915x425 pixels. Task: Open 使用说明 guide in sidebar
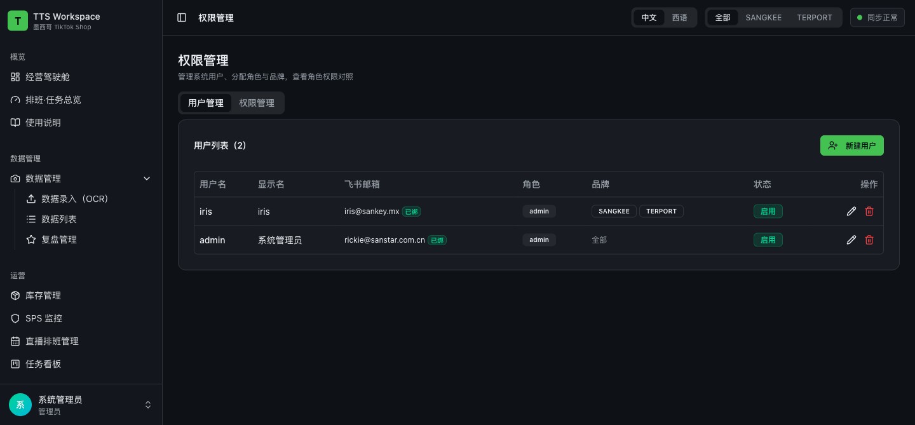tap(81, 123)
